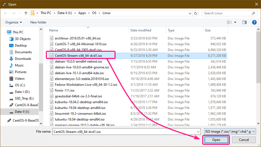Select the 3D Objects folder icon

click(x=11, y=39)
